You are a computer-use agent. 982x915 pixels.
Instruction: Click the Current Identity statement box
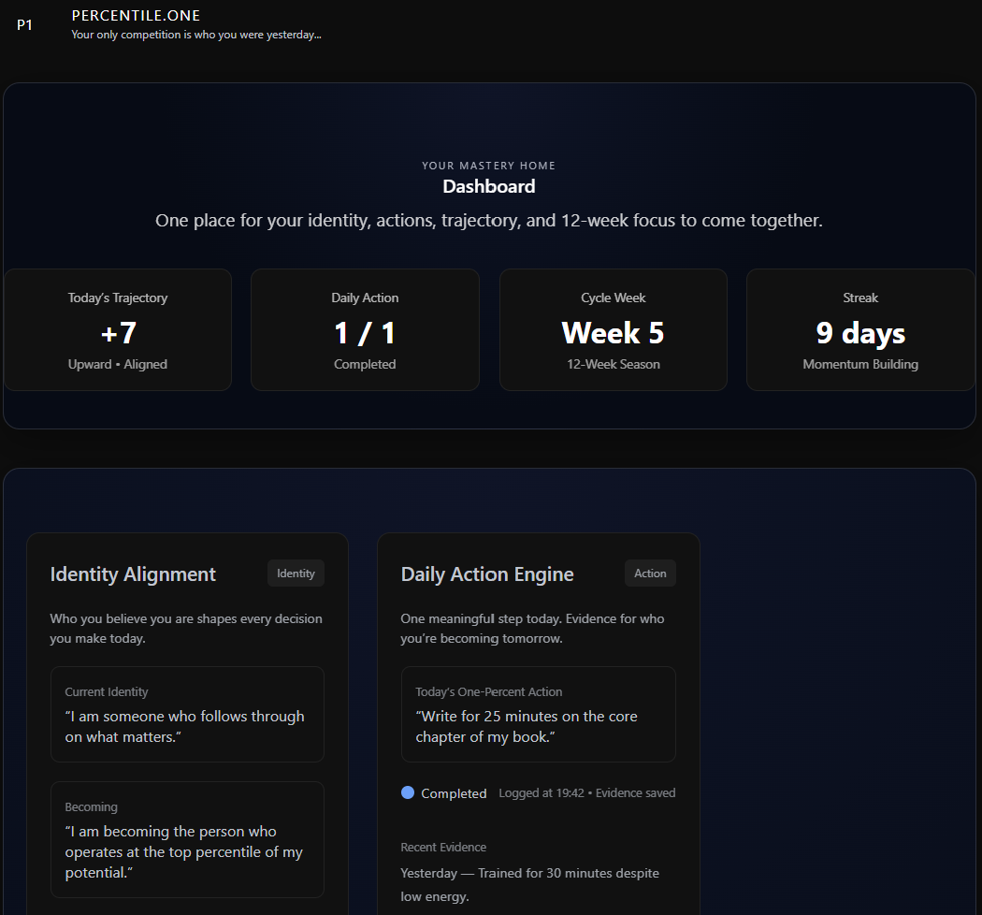pyautogui.click(x=187, y=714)
